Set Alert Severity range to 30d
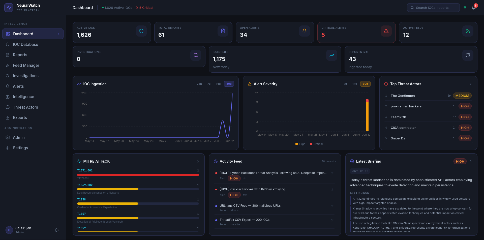484x240 pixels. point(365,84)
